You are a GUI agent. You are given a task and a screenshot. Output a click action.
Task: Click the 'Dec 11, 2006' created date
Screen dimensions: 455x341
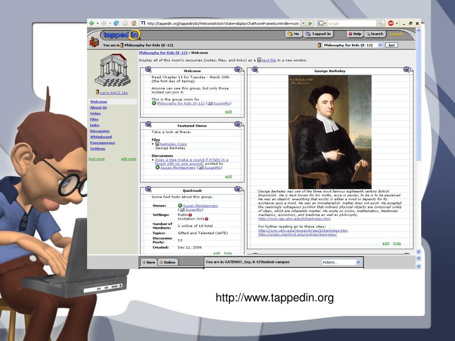pos(190,247)
